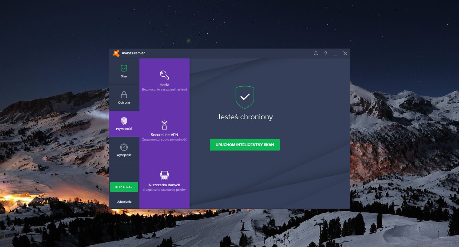Image resolution: width=459 pixels, height=247 pixels.
Task: Click the green protected shield icon
Action: pos(245,97)
